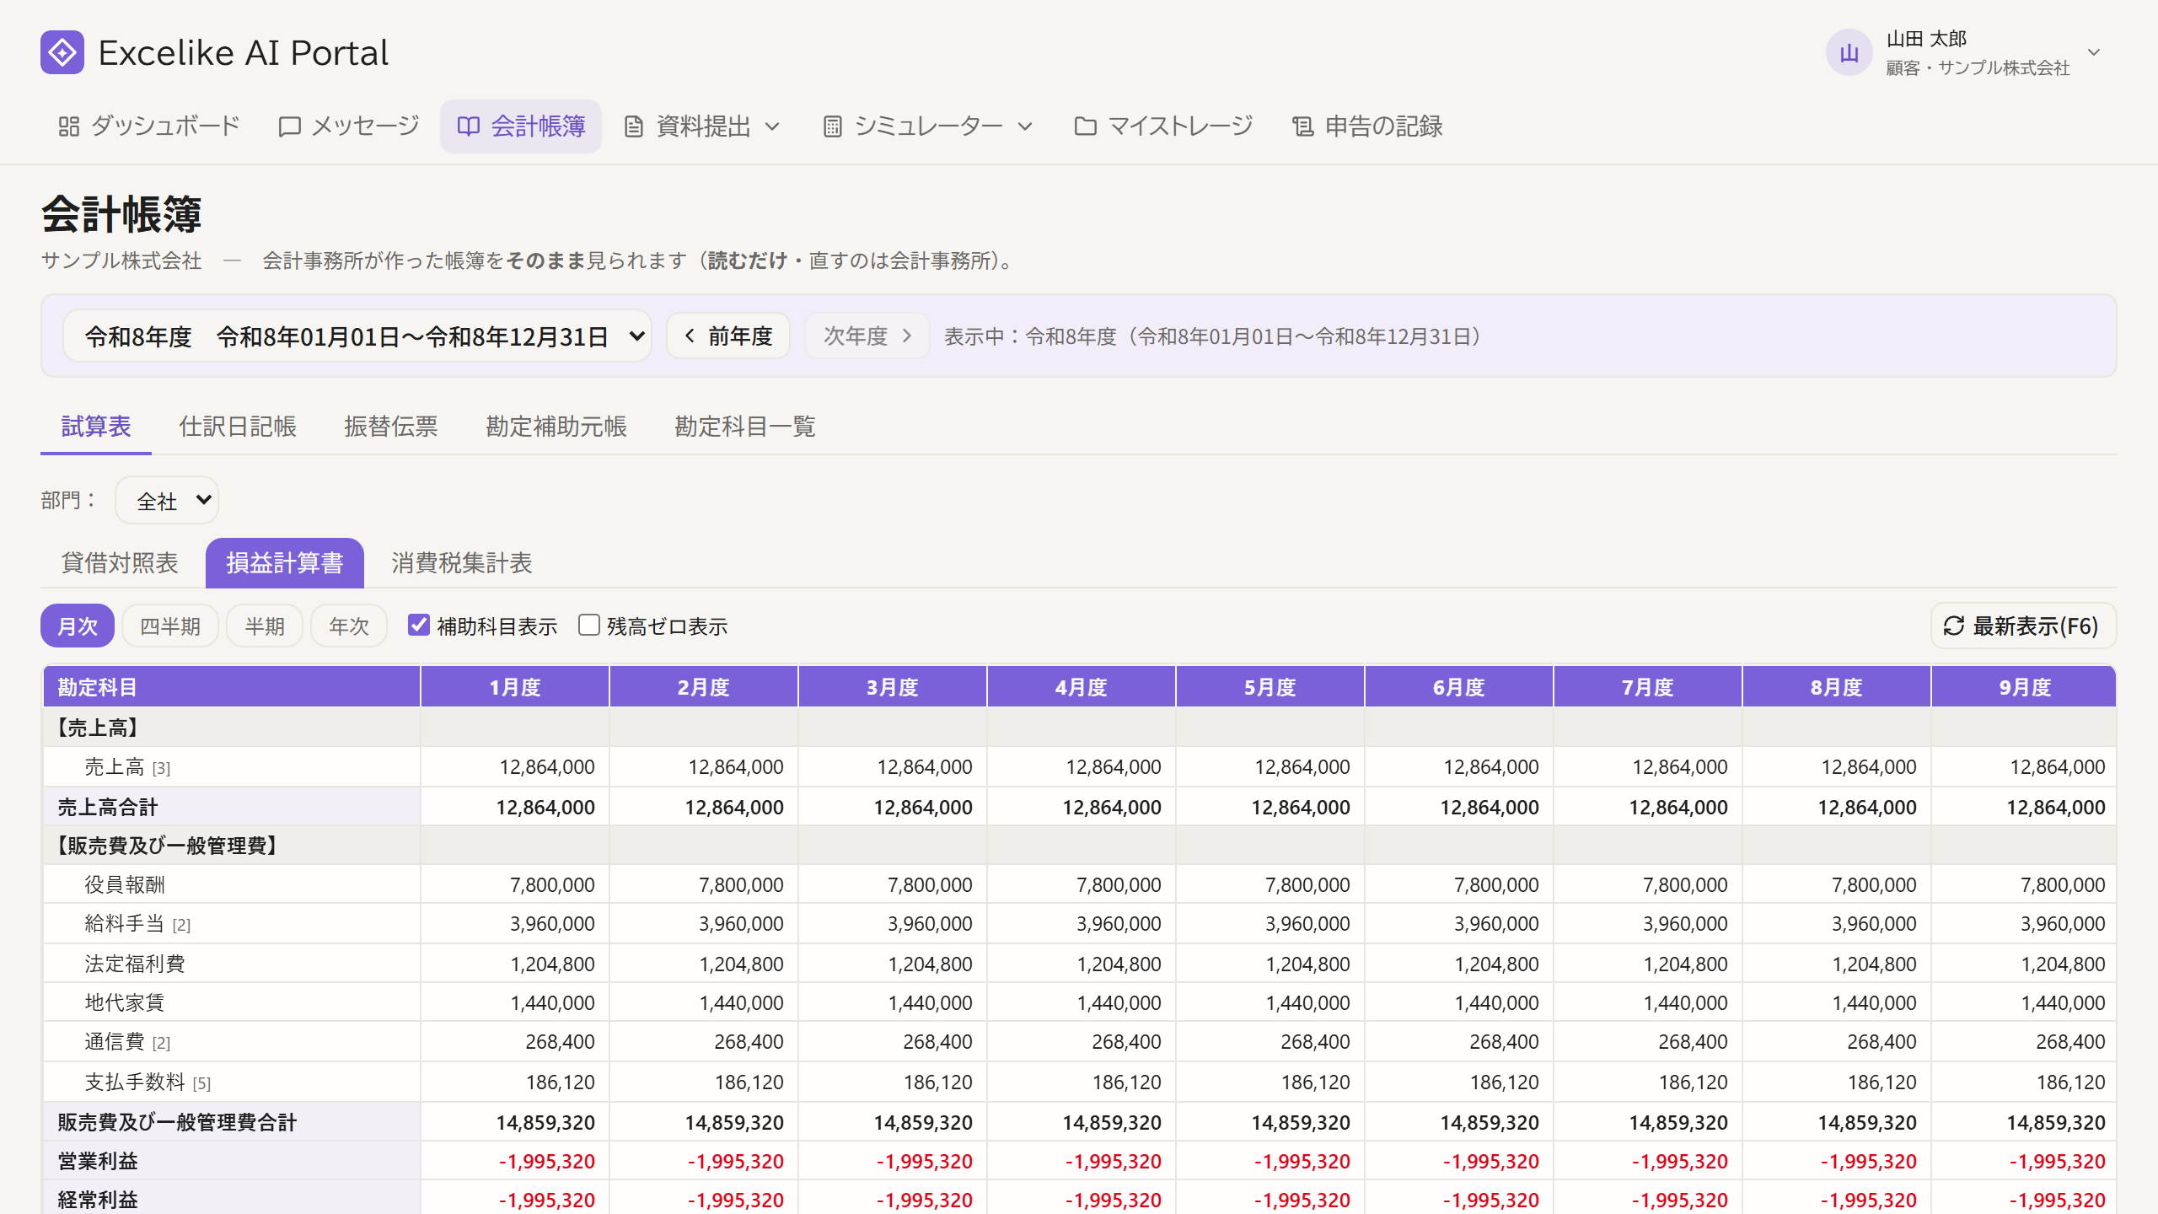
Task: Switch to the 振替伝票 tab
Action: 391,427
